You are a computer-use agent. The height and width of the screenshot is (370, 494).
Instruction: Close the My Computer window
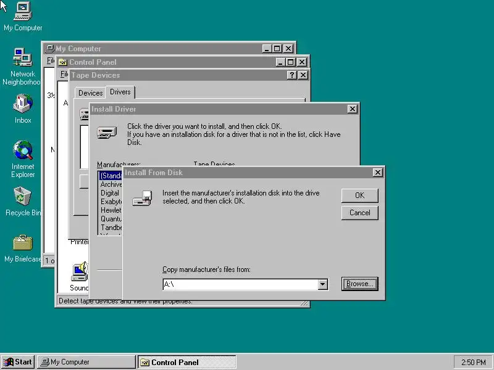(288, 49)
